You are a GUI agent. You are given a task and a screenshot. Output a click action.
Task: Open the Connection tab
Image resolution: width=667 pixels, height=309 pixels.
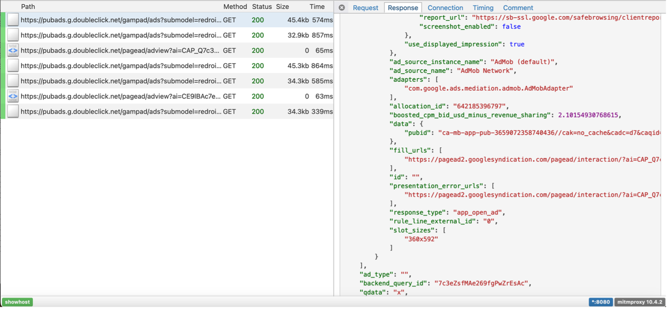(445, 8)
